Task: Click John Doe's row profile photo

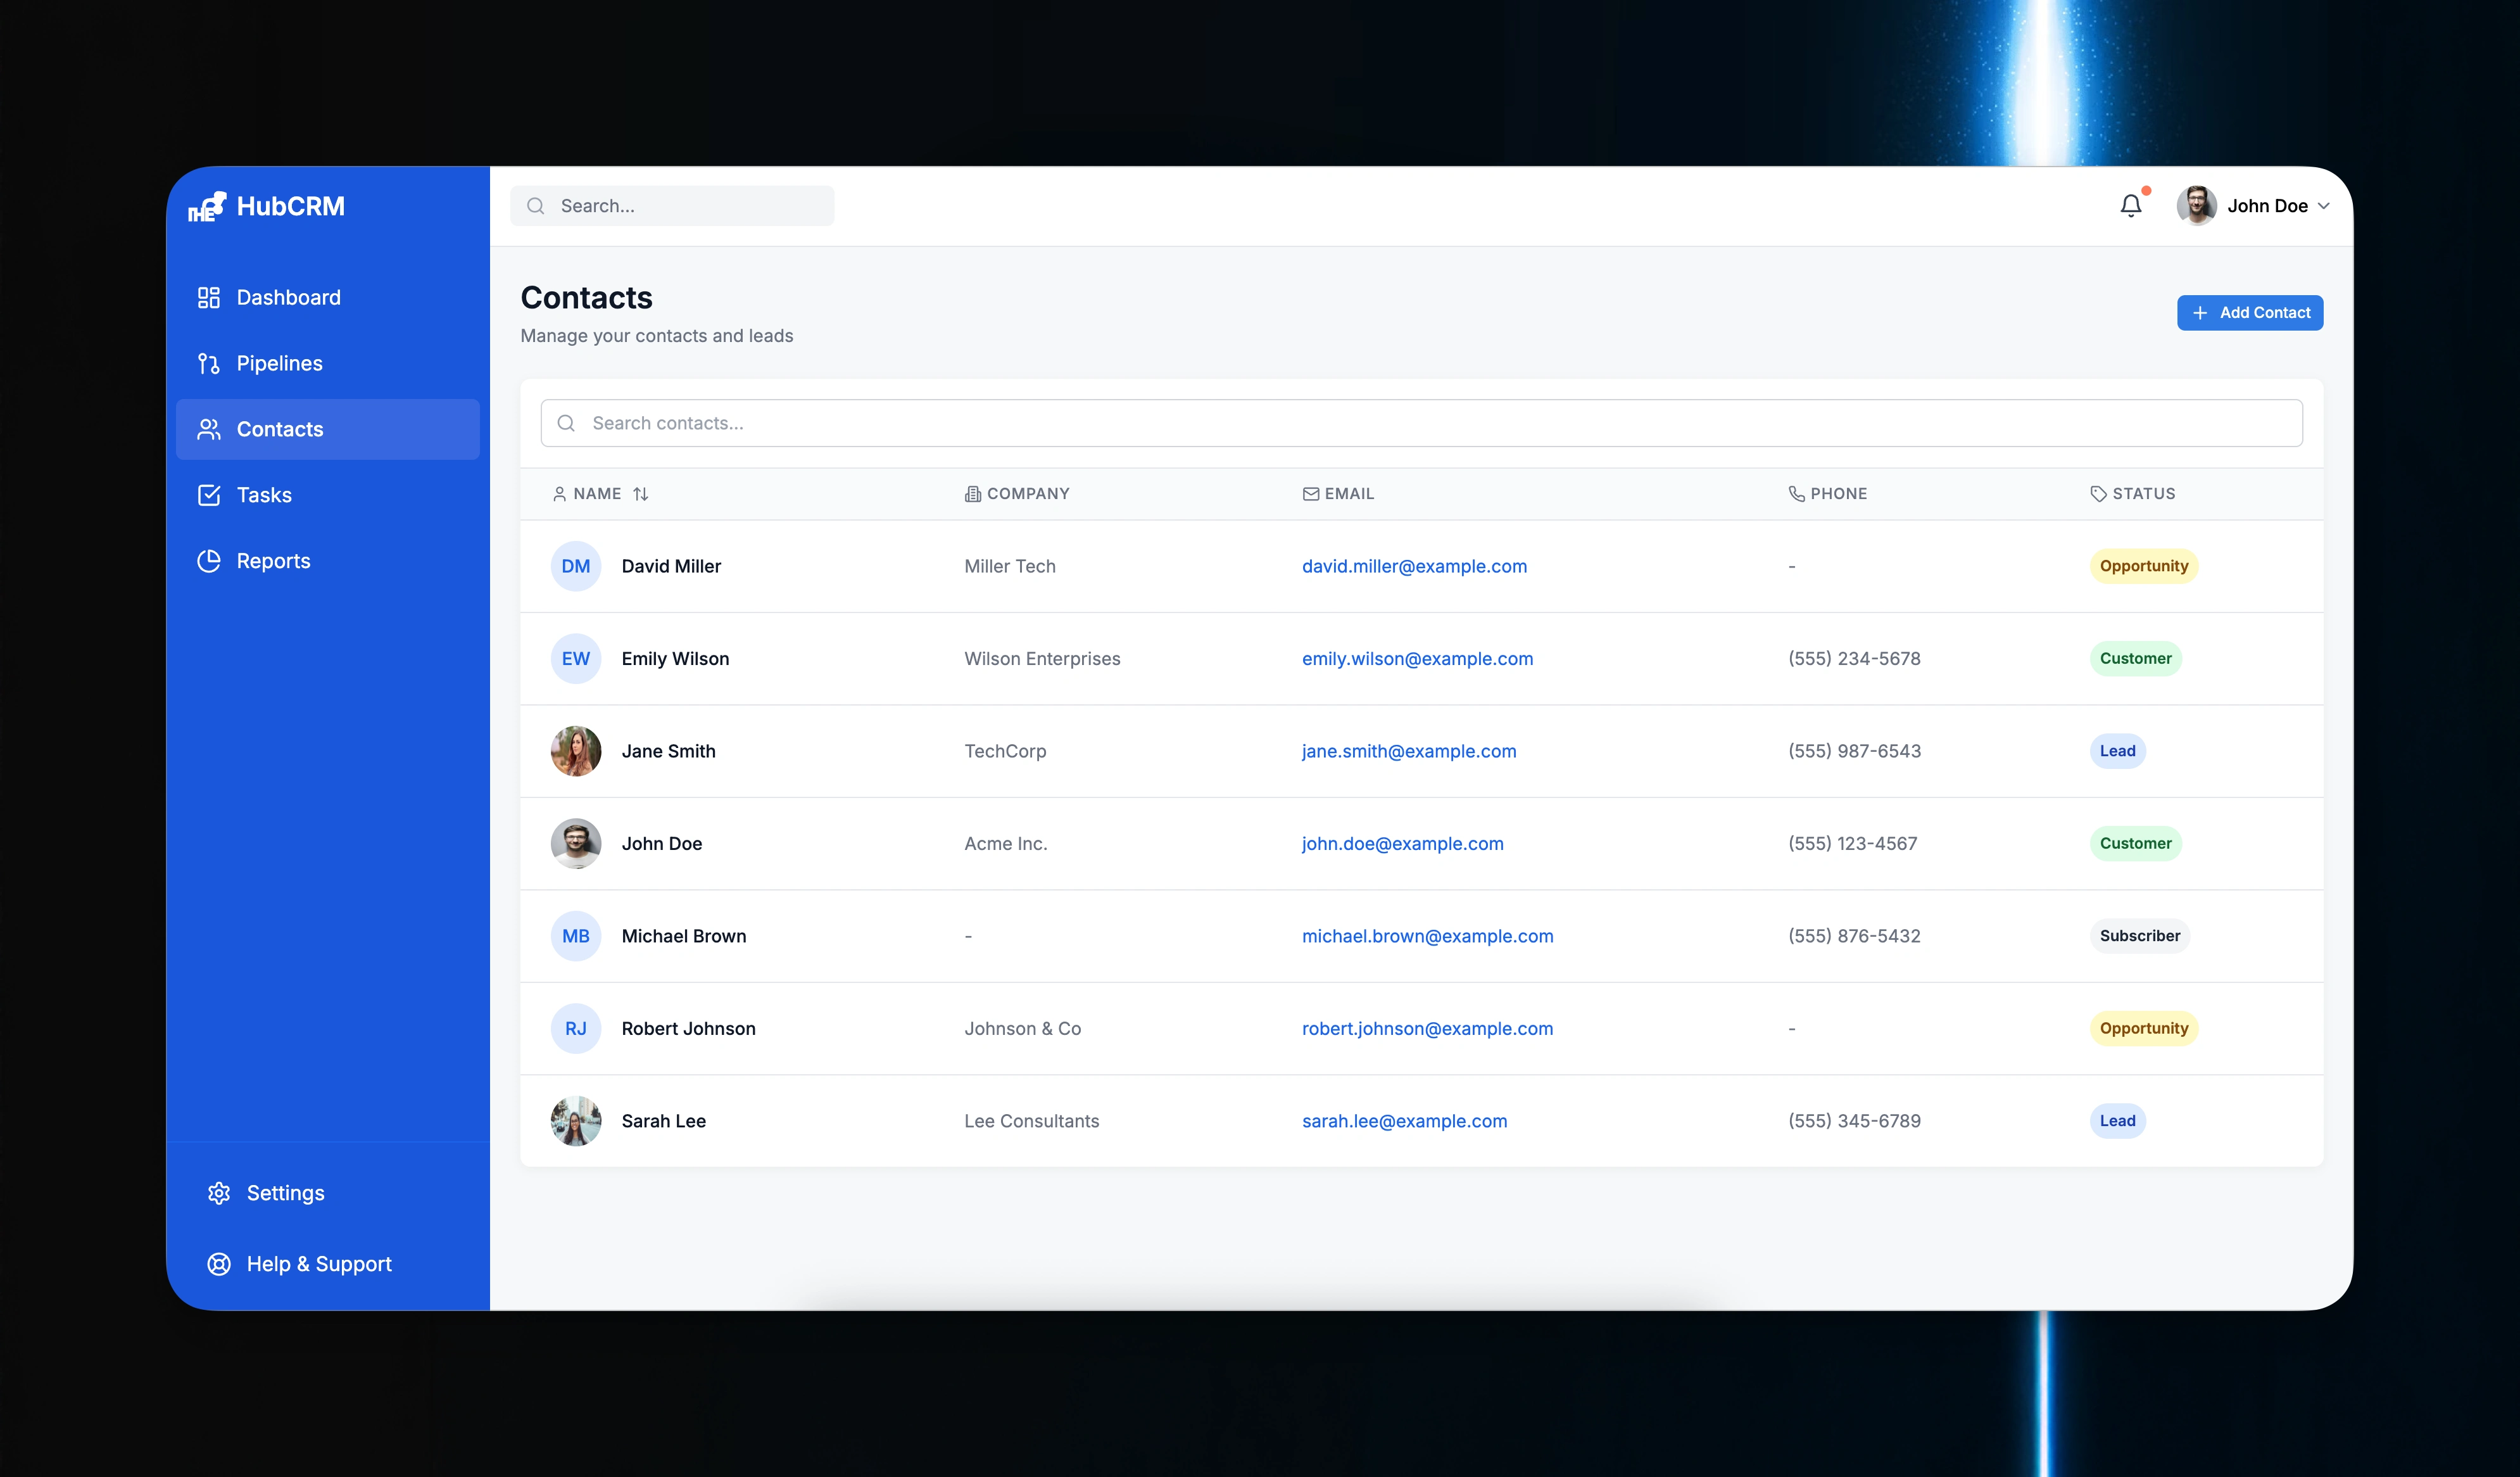Action: (x=576, y=844)
